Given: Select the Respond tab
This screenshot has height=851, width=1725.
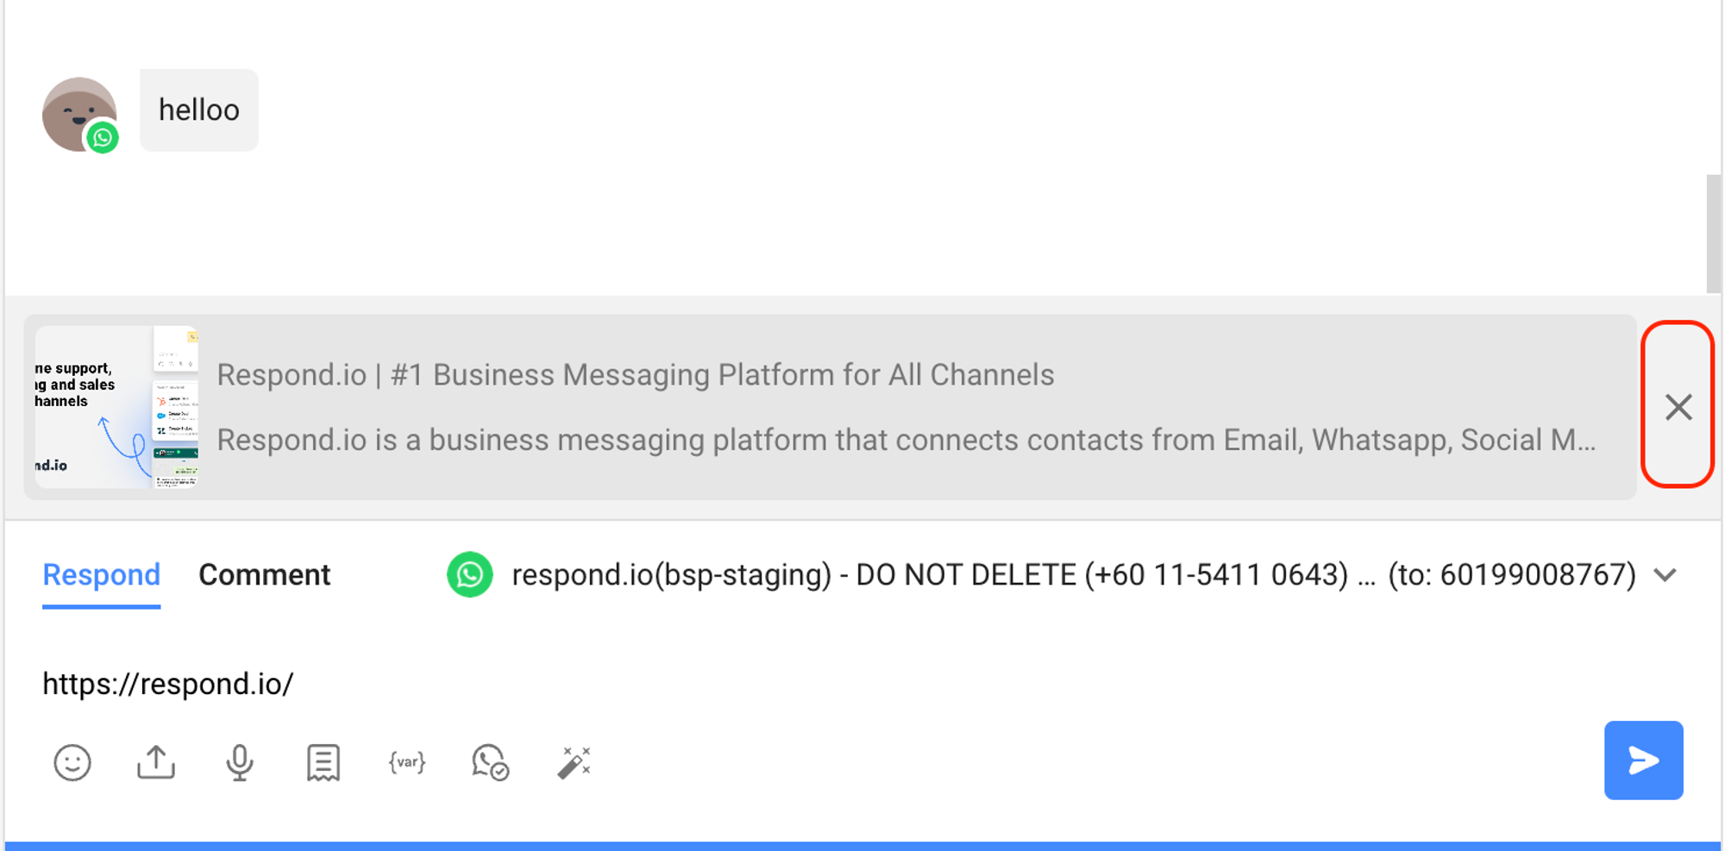Looking at the screenshot, I should click(x=102, y=575).
